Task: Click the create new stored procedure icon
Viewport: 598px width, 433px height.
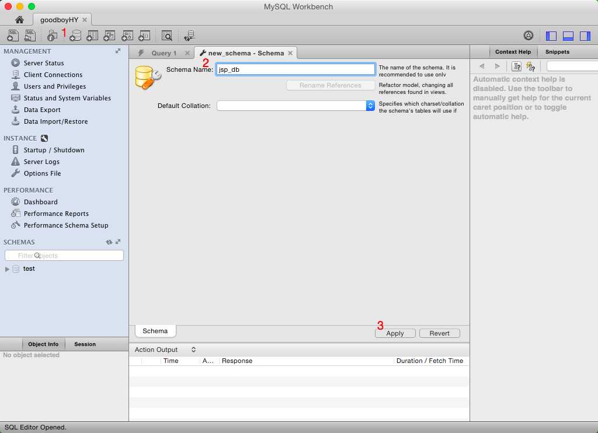Action: pos(127,36)
